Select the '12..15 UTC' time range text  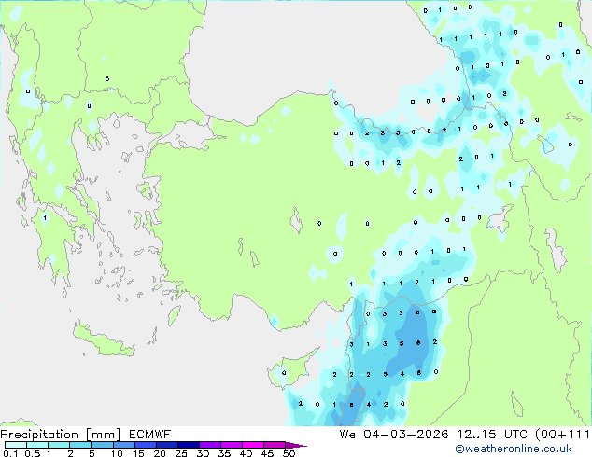pos(492,435)
